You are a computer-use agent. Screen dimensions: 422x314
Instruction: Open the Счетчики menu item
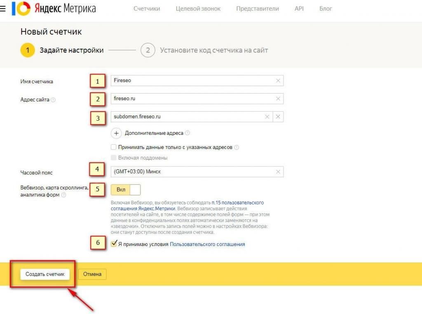click(147, 9)
